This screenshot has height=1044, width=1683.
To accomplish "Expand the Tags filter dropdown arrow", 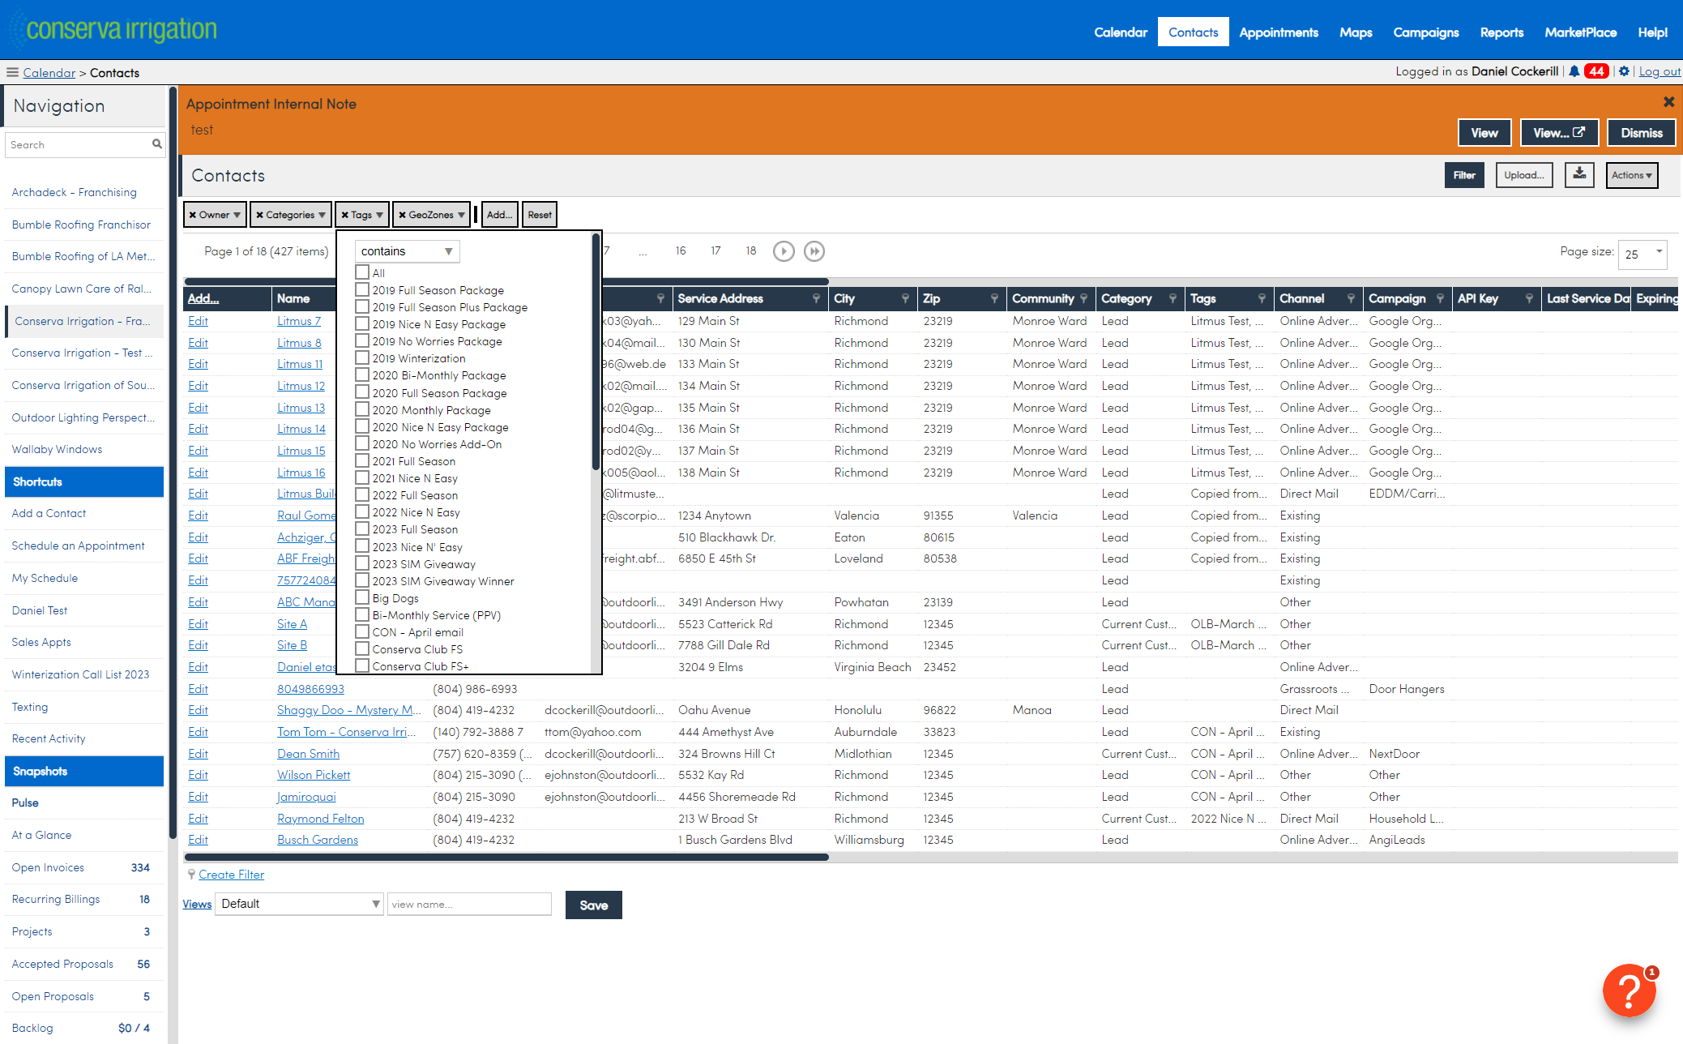I will [379, 215].
